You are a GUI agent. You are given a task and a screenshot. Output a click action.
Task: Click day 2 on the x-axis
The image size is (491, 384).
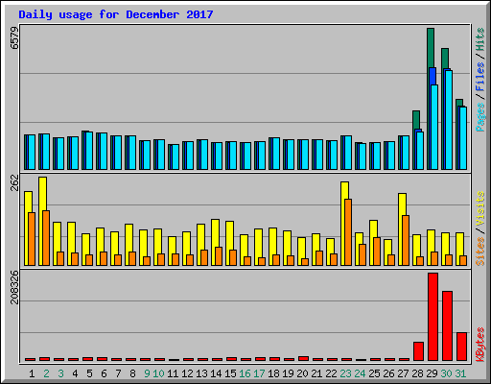coord(46,373)
